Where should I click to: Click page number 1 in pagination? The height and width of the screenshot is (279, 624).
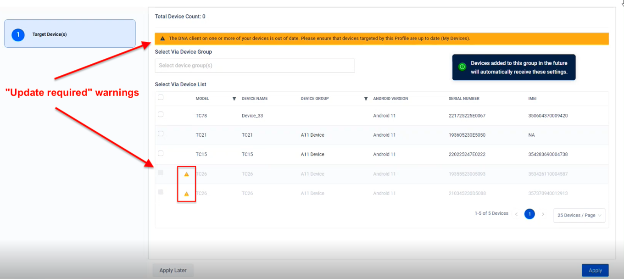point(529,214)
